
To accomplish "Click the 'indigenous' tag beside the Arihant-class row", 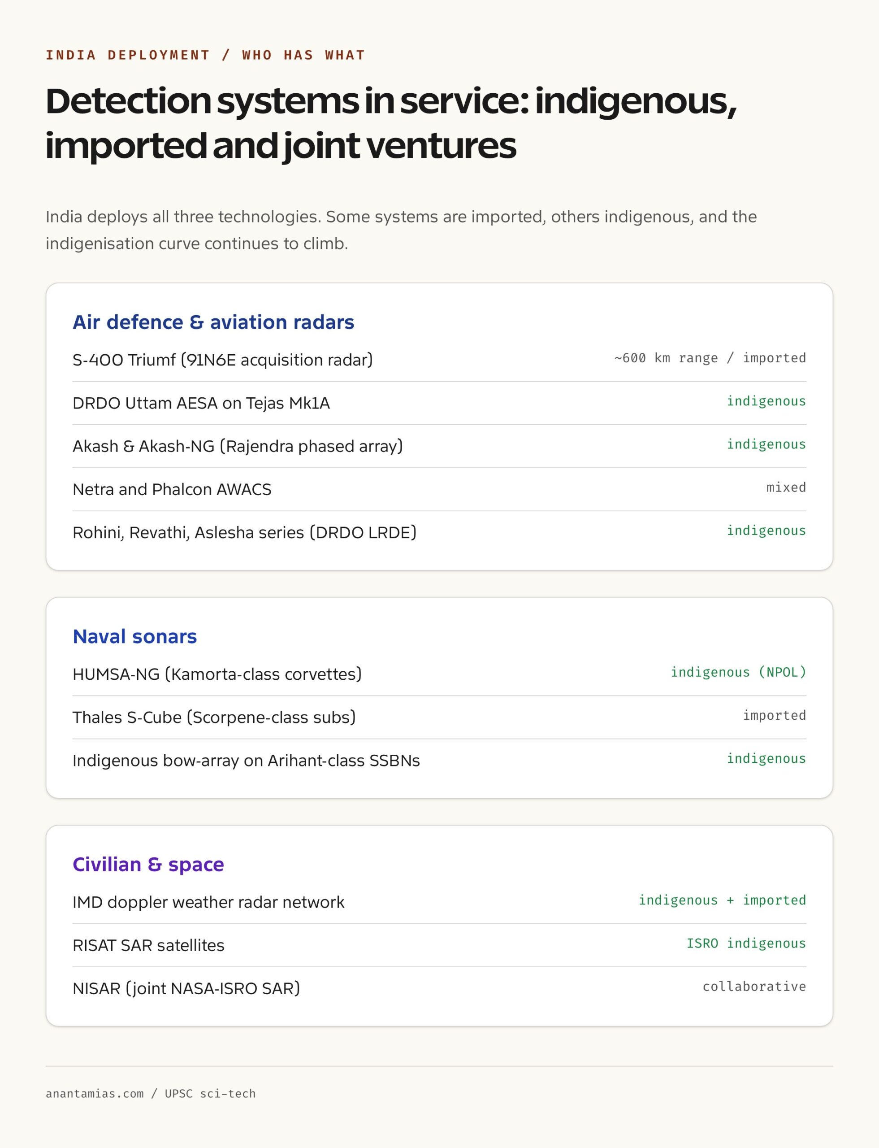I will coord(766,758).
